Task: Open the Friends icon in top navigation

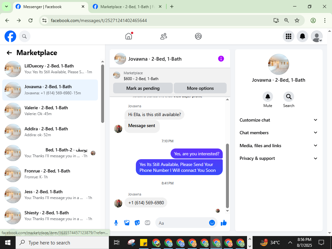Action: 163,36
